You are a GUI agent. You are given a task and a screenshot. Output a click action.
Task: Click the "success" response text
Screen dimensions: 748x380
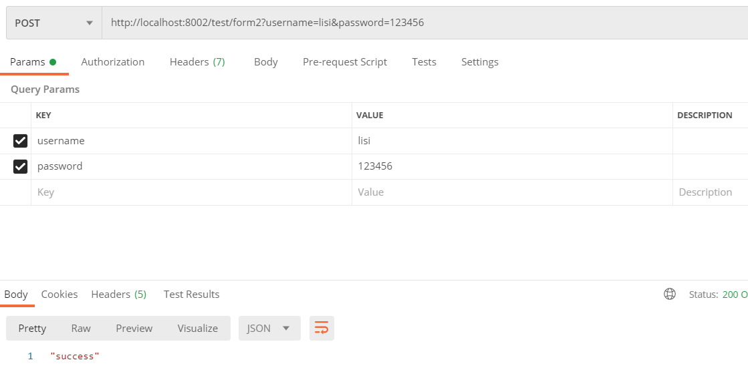[x=75, y=356]
